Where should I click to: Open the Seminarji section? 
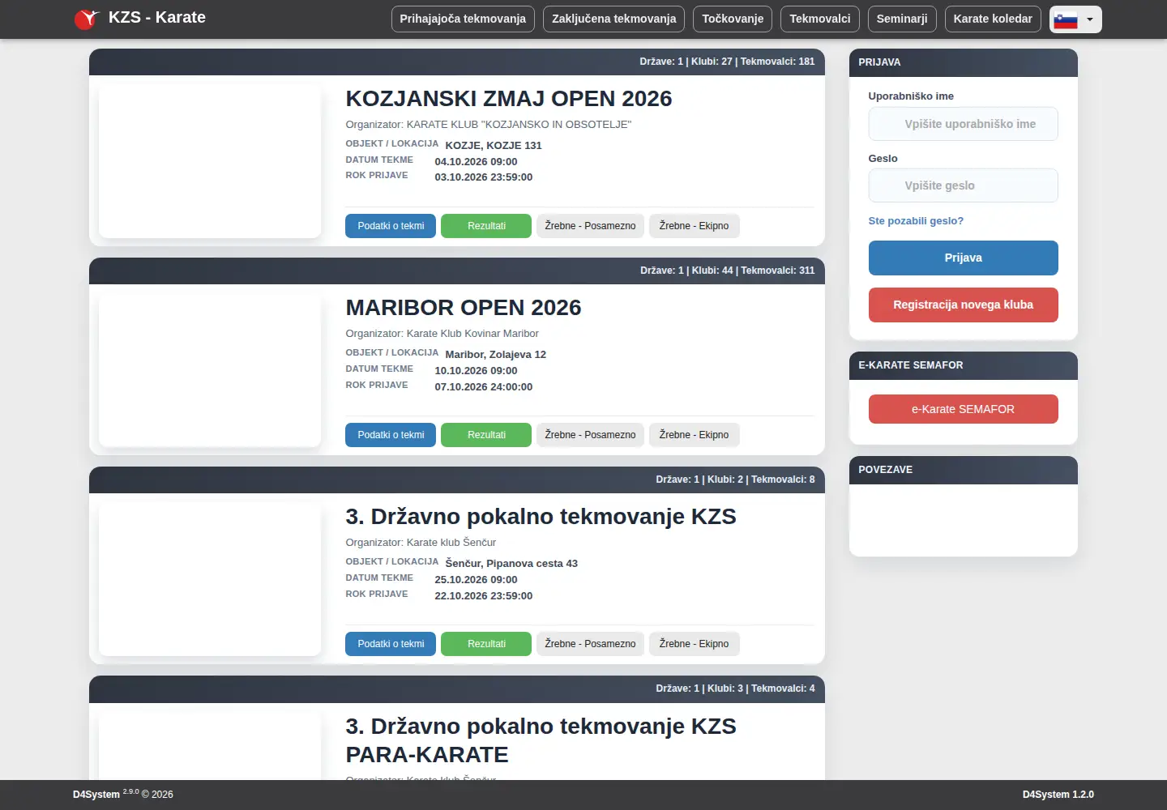(x=902, y=19)
